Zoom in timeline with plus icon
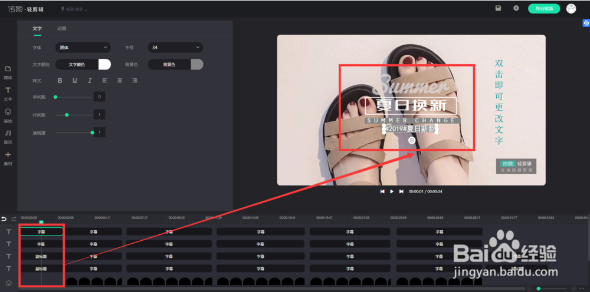The image size is (590, 292). (573, 288)
